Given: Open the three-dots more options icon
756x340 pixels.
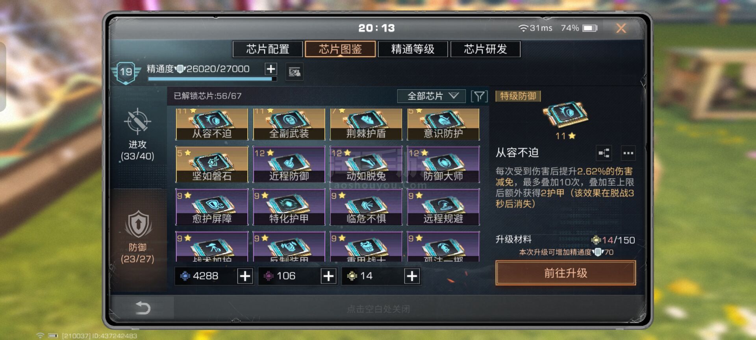Looking at the screenshot, I should 628,153.
